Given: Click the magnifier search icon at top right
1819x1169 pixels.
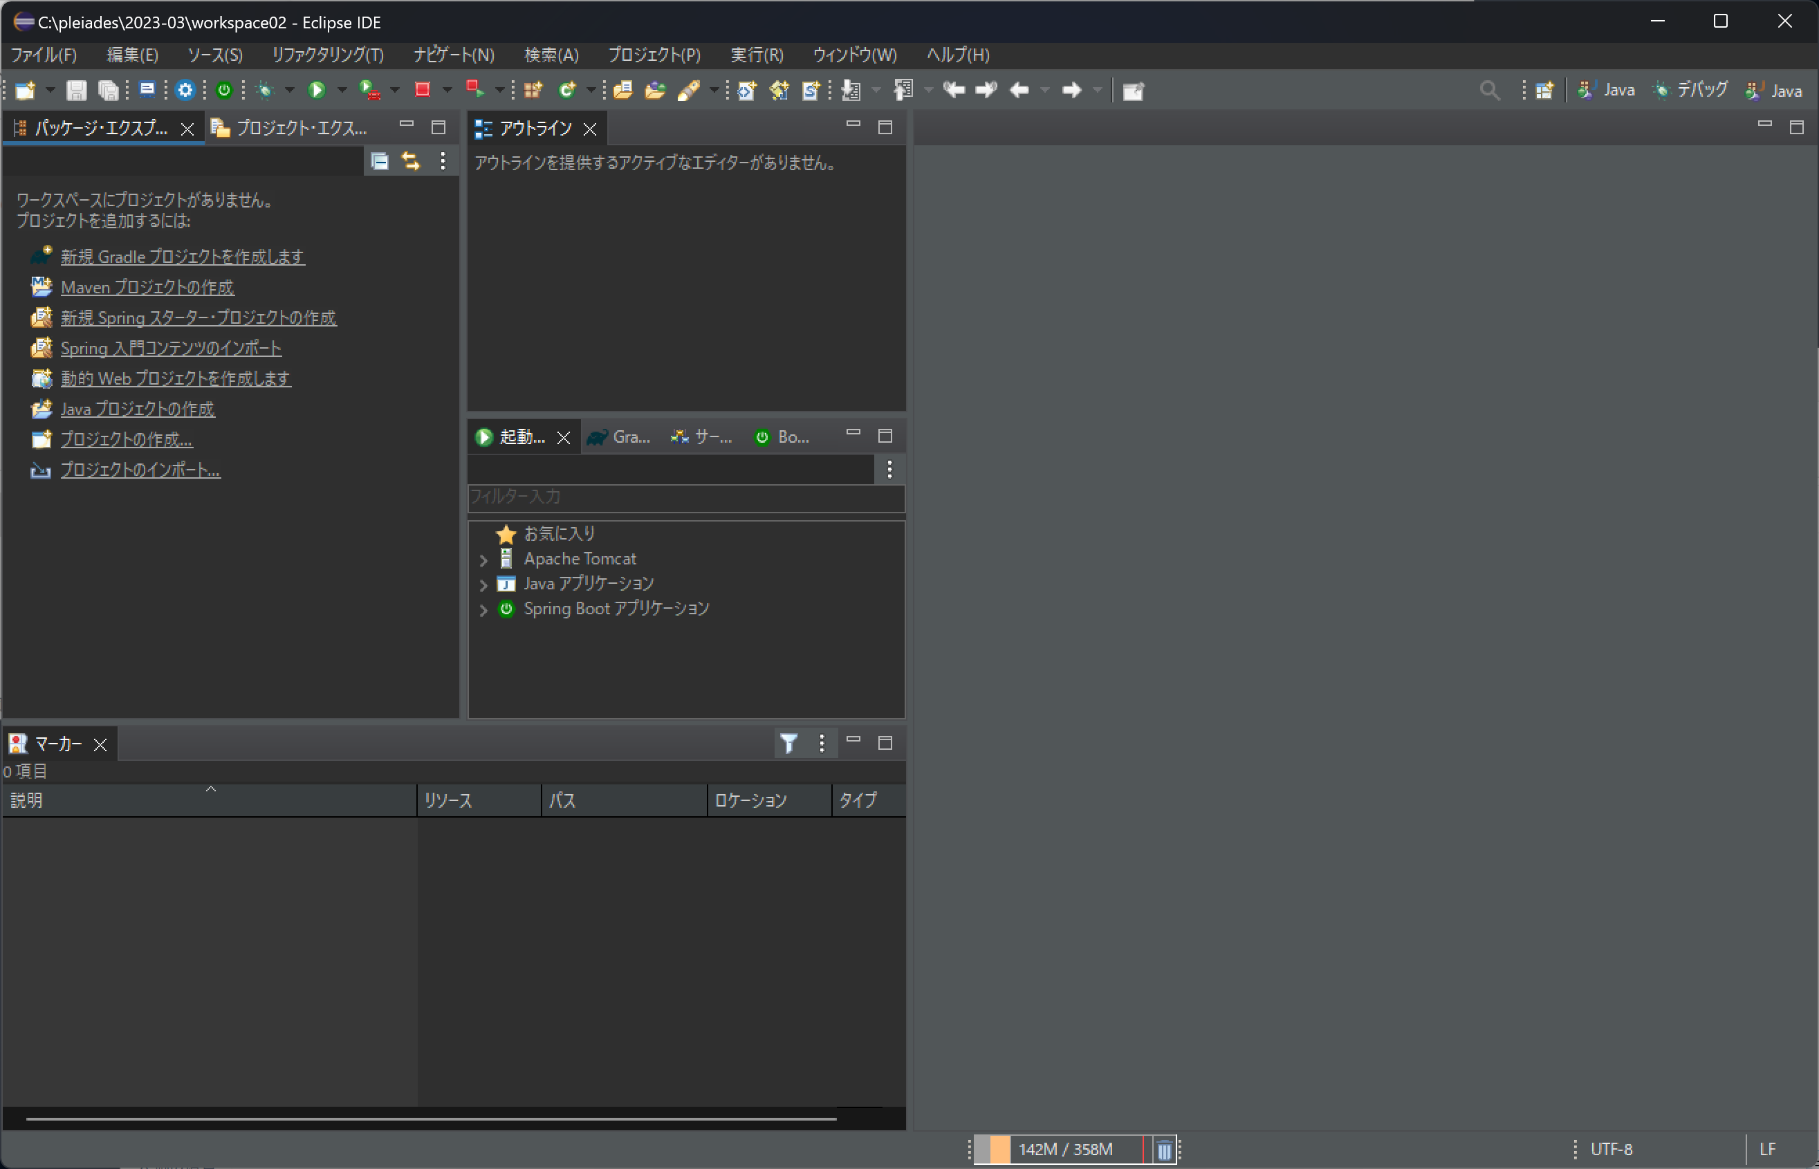Looking at the screenshot, I should point(1490,91).
